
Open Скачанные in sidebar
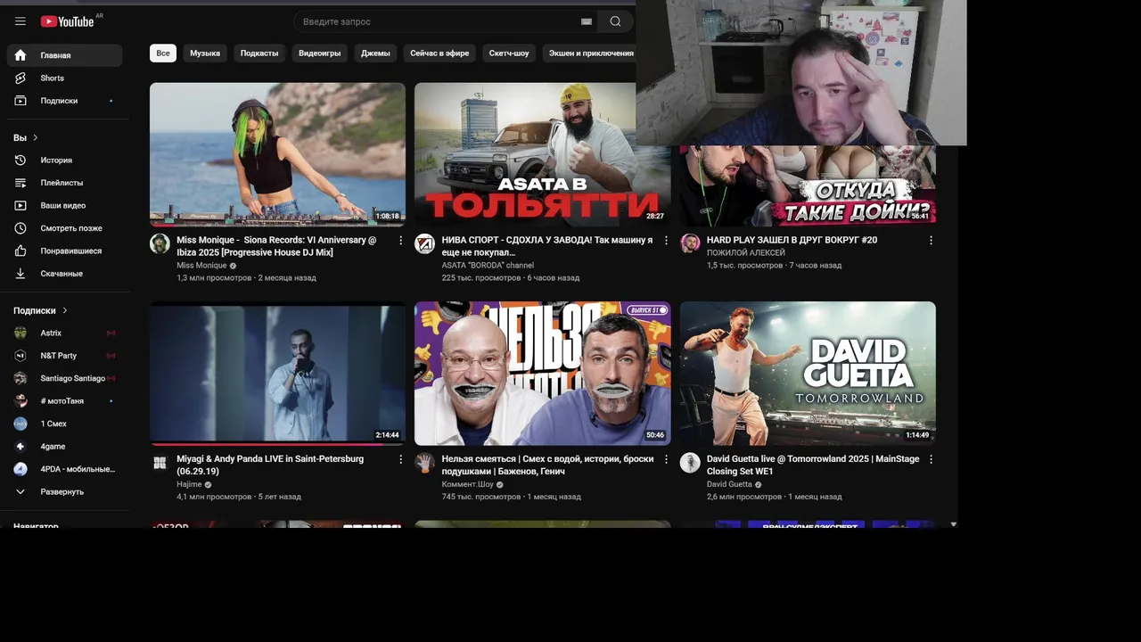point(64,274)
